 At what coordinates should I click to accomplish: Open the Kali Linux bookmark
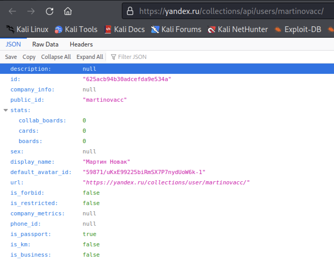pyautogui.click(x=27, y=30)
